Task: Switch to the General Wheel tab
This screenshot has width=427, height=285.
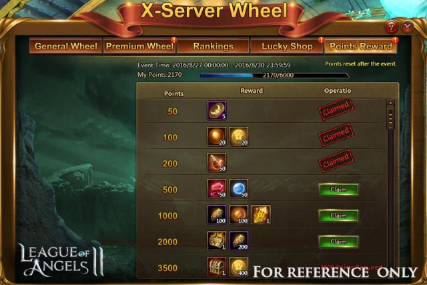Action: 65,46
